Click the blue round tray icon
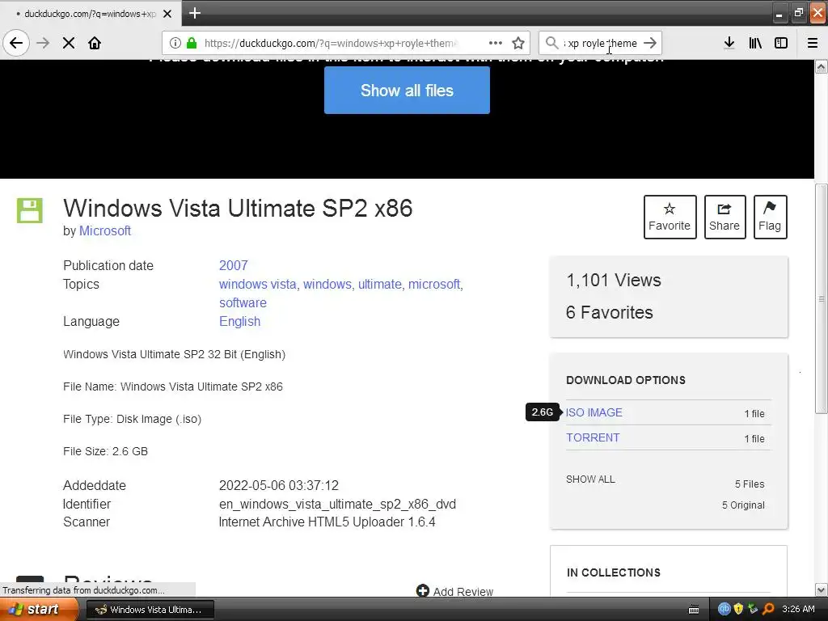The width and height of the screenshot is (828, 621). point(724,609)
